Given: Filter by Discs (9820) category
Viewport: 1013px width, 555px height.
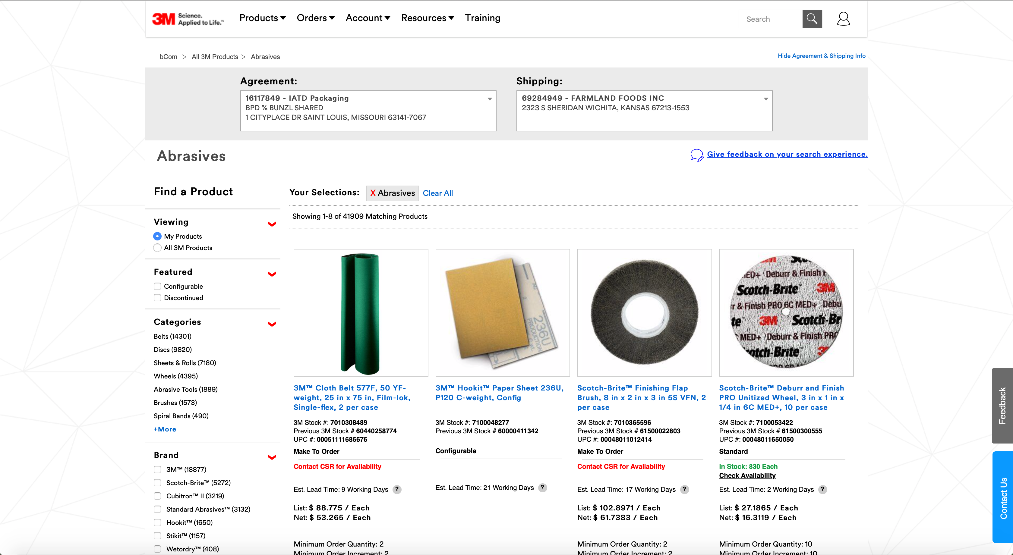Looking at the screenshot, I should 173,350.
